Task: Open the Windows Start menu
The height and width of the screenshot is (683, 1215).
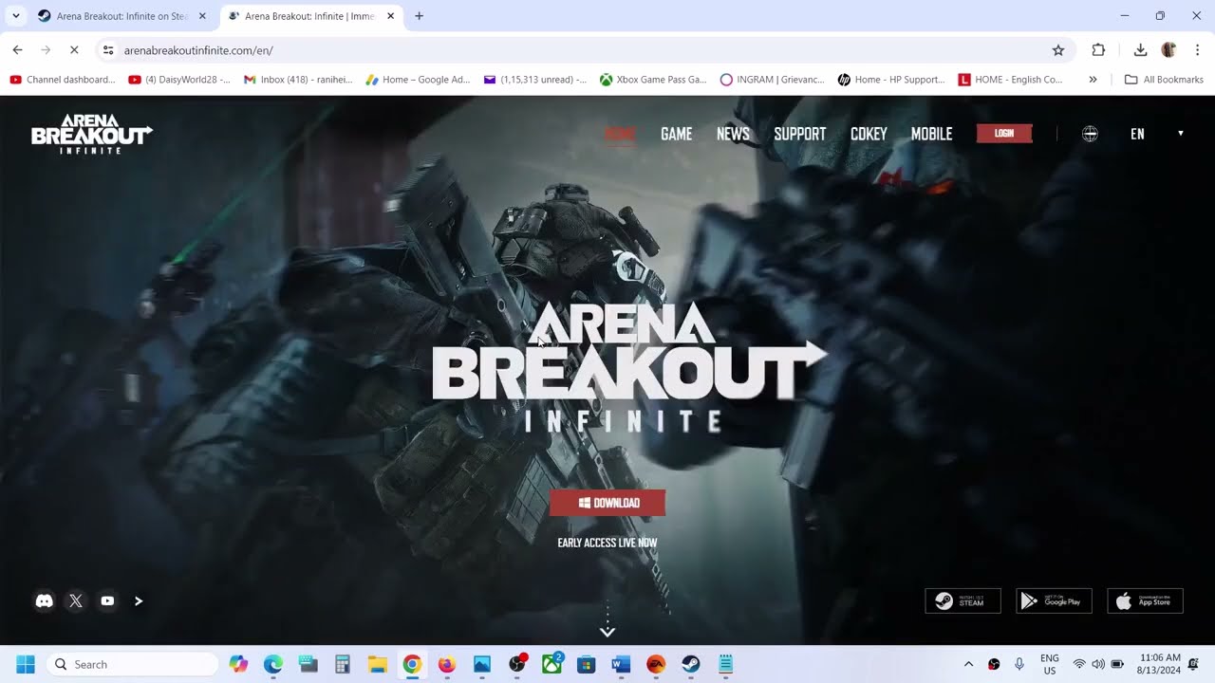Action: (26, 664)
